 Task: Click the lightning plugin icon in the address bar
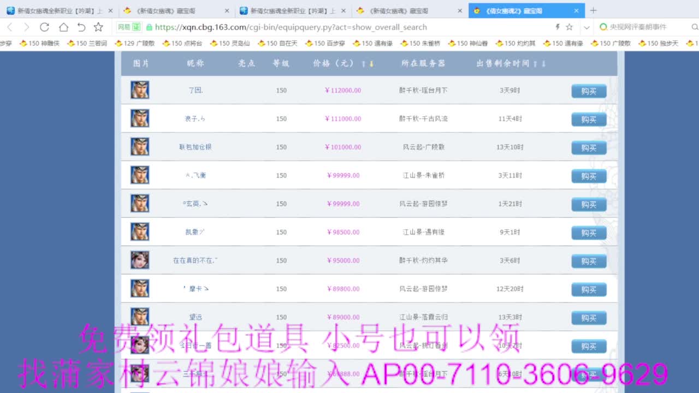click(557, 27)
